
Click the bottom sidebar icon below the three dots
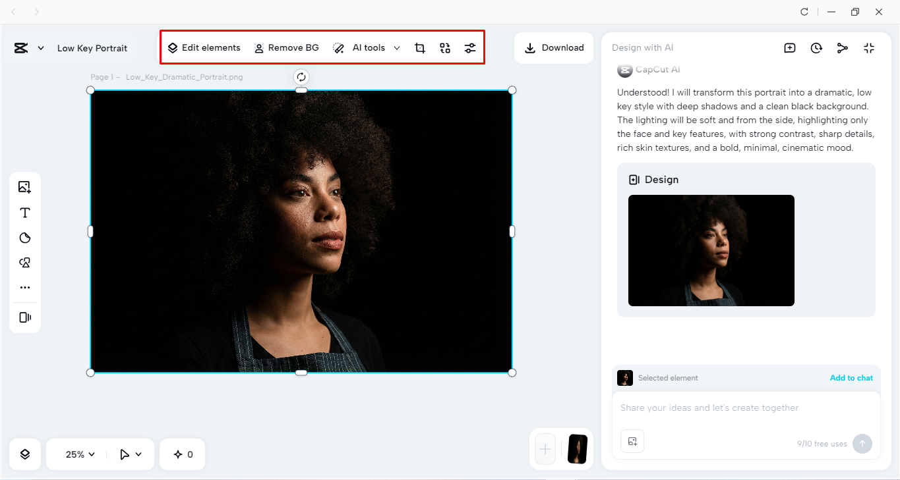coord(25,317)
